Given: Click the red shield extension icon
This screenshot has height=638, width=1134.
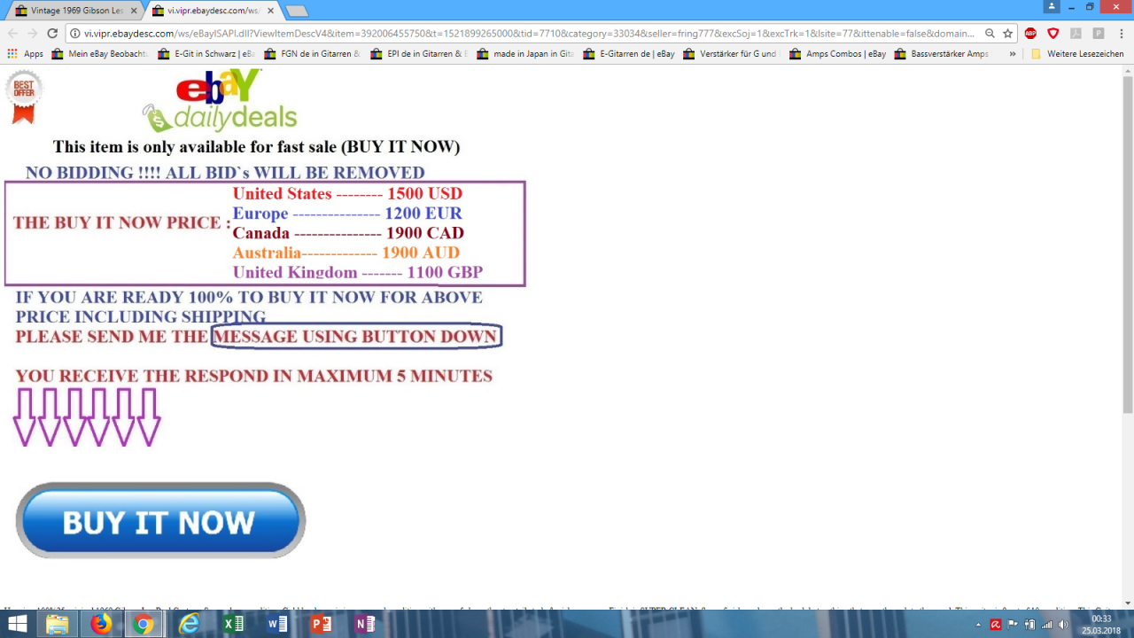Looking at the screenshot, I should pos(1053,34).
